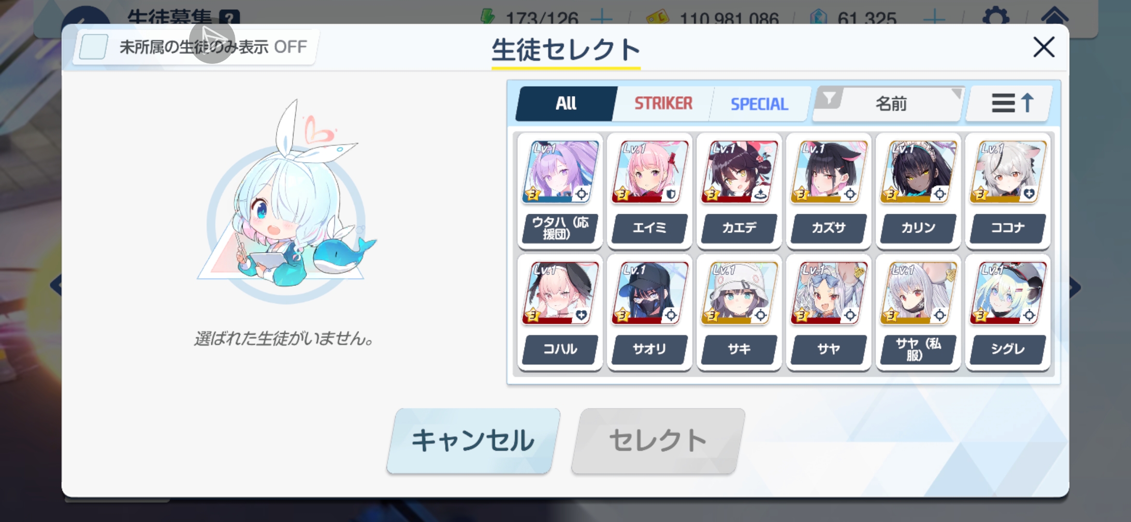The width and height of the screenshot is (1131, 522).
Task: Switch to the STRIKER tab
Action: pyautogui.click(x=663, y=103)
